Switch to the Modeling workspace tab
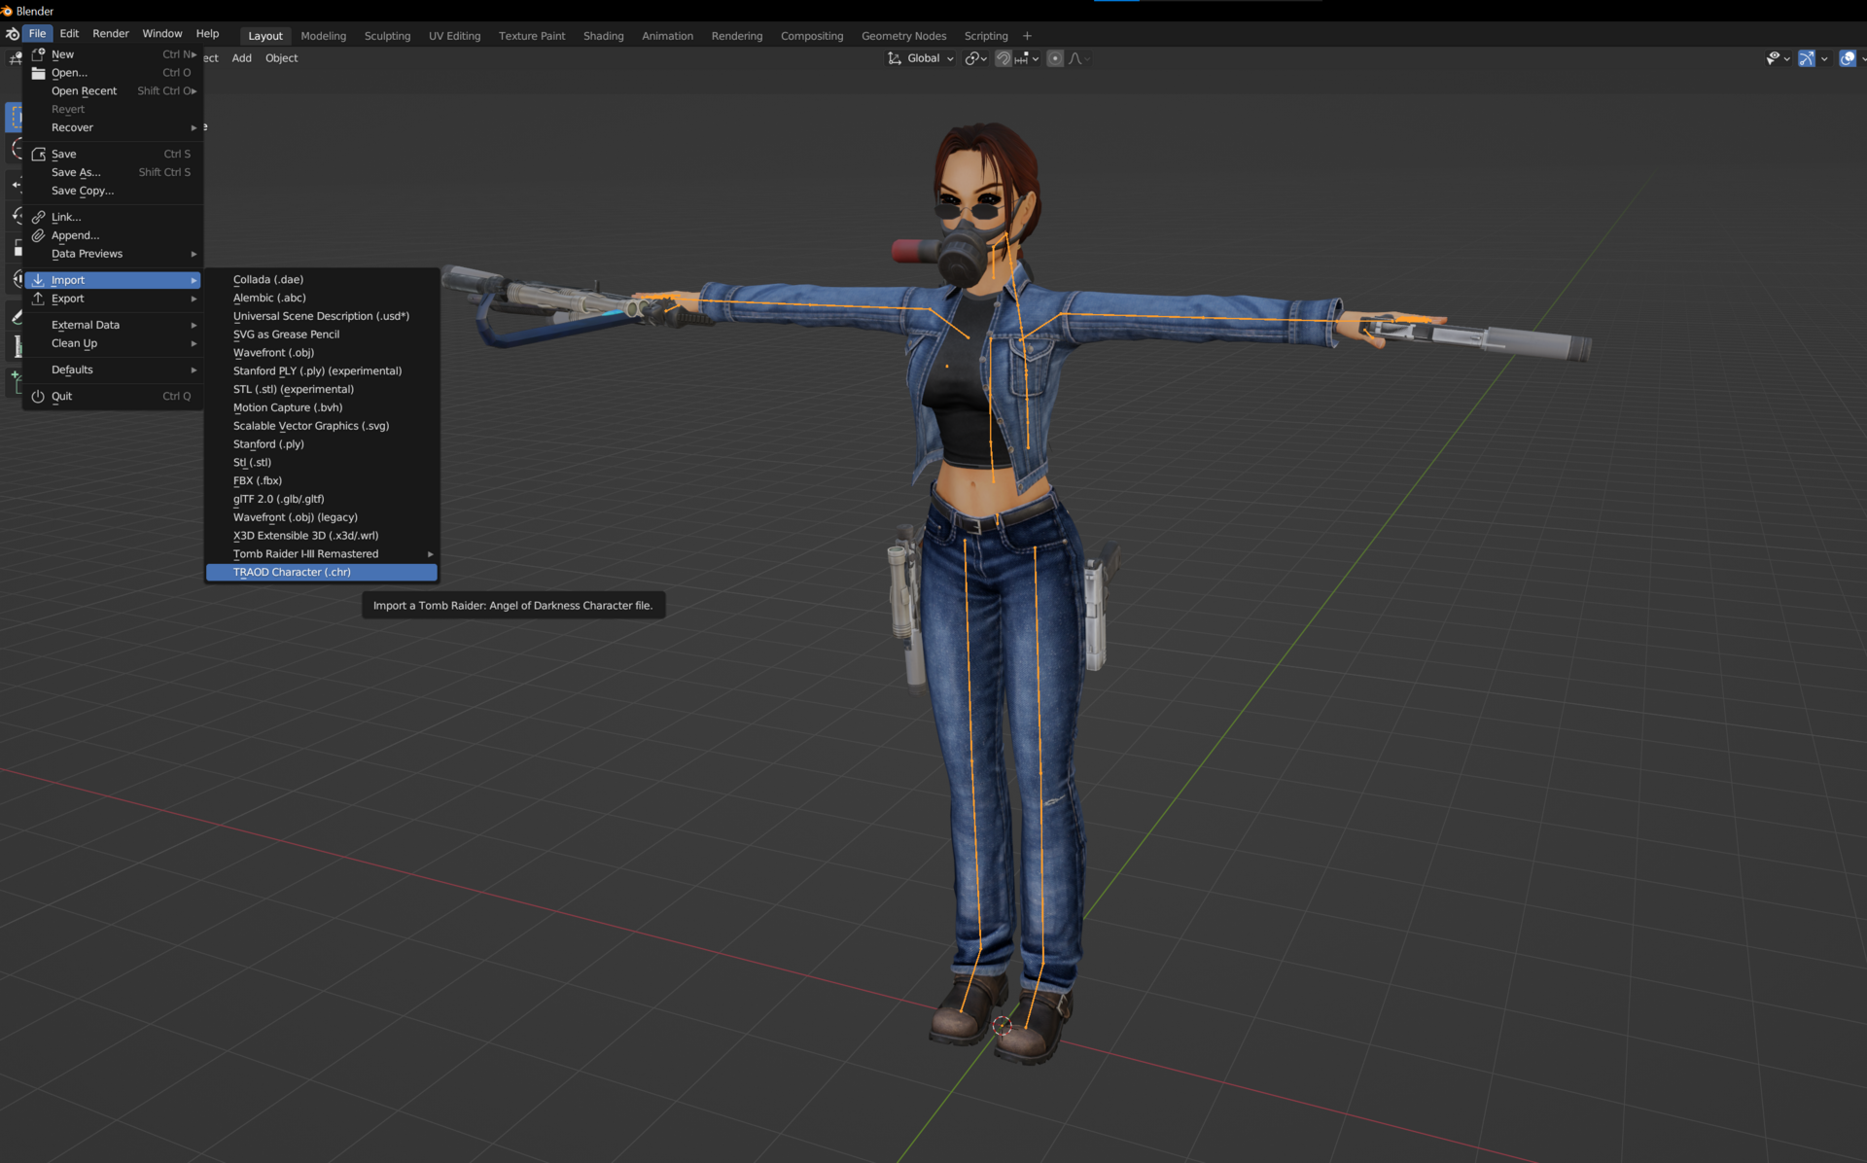 [324, 36]
